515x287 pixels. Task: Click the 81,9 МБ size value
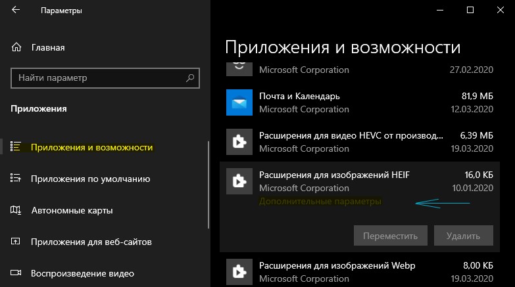pos(478,96)
